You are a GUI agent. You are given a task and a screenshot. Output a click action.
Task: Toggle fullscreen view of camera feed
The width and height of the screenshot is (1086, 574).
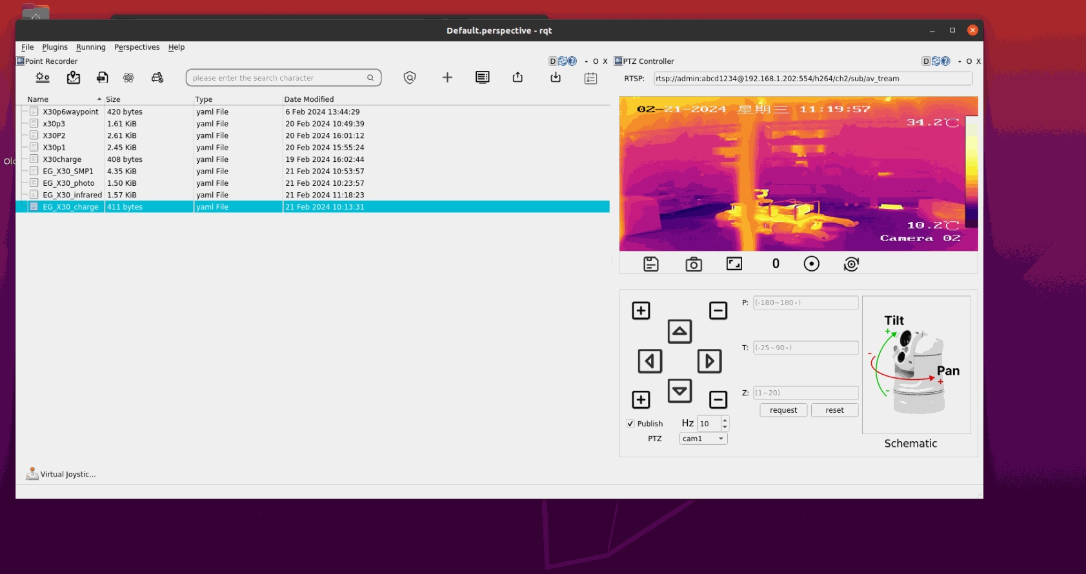[x=734, y=264]
